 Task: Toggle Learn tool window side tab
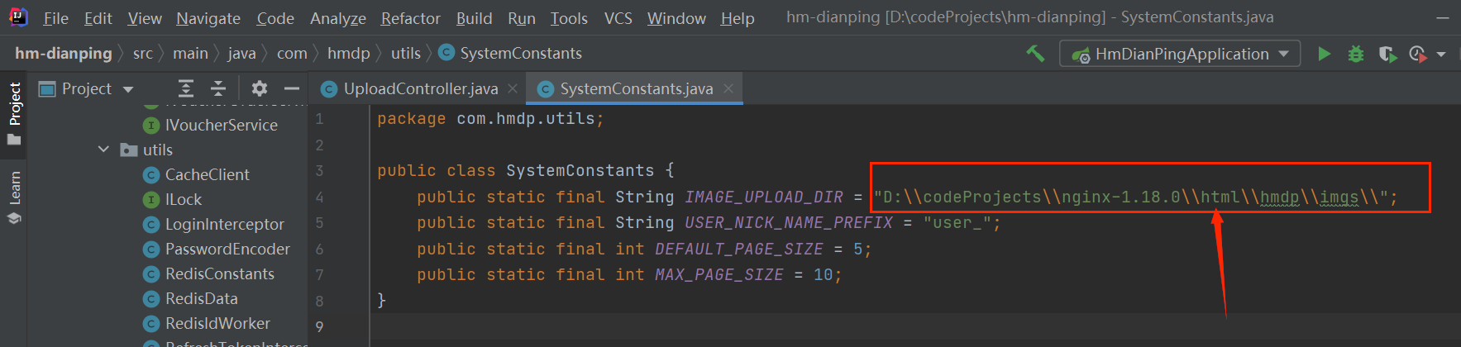[14, 197]
